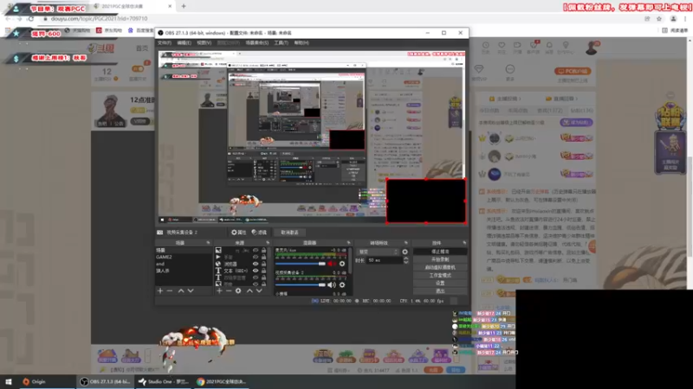Enable Studio Mode button
This screenshot has height=389, width=693.
(x=440, y=275)
